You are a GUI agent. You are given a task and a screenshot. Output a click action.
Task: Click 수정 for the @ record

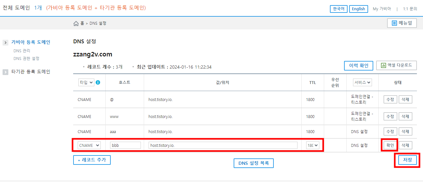pos(390,99)
